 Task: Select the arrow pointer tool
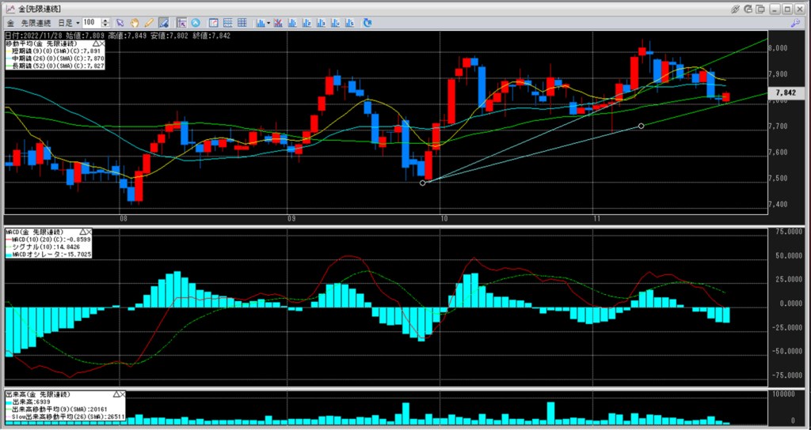point(120,23)
